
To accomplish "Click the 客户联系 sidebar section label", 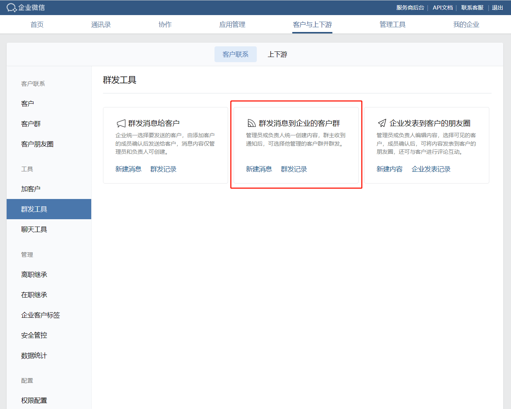I will (33, 84).
